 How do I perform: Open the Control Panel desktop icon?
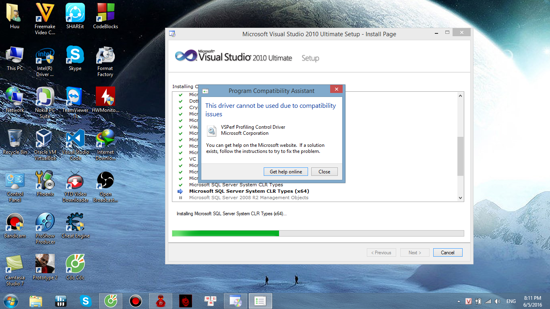coord(15,187)
